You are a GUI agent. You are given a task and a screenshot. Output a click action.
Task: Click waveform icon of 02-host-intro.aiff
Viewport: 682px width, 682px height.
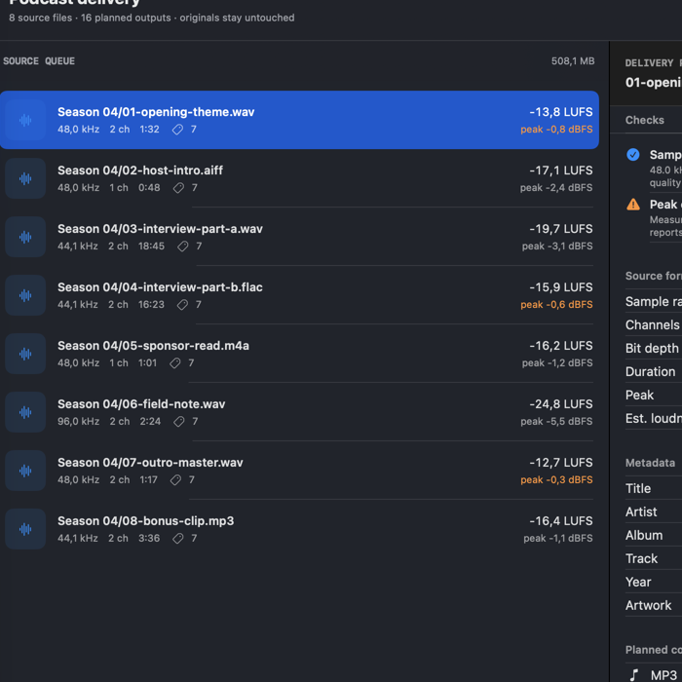pos(25,178)
